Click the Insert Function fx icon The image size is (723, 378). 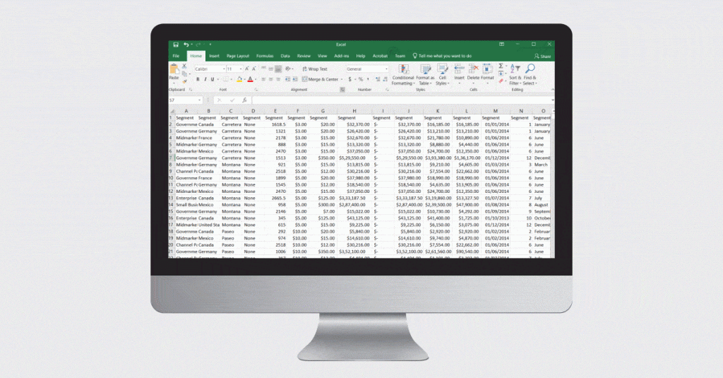(x=244, y=100)
